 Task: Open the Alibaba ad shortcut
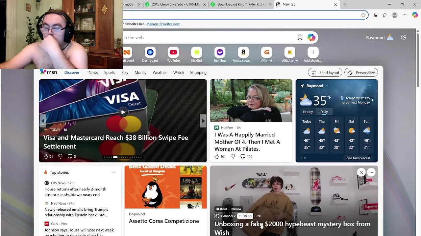coord(290,52)
